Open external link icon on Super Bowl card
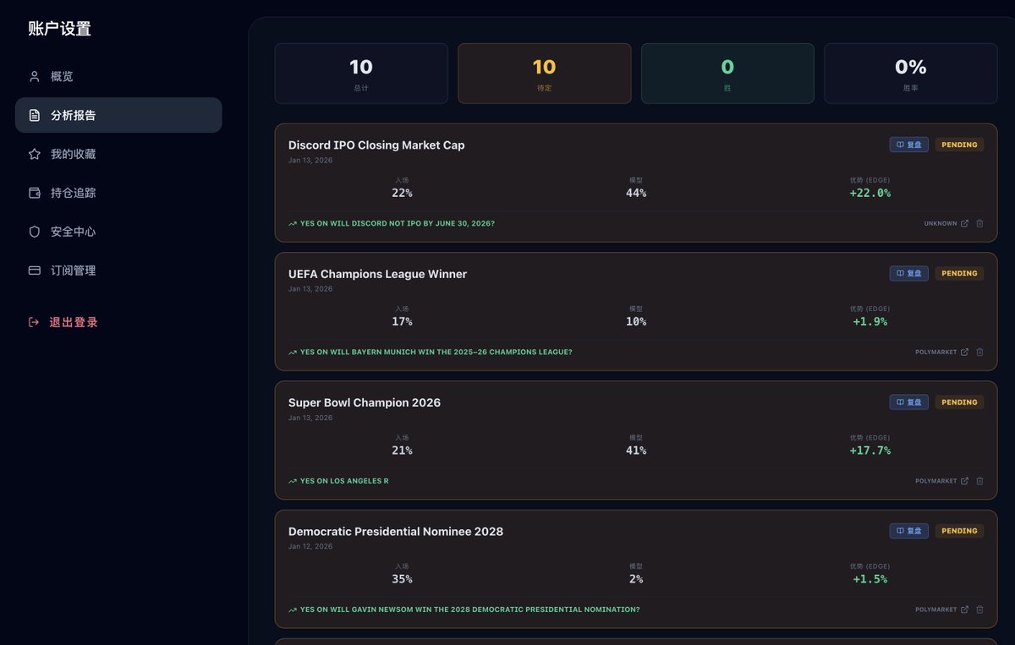Viewport: 1015px width, 645px height. click(x=964, y=481)
